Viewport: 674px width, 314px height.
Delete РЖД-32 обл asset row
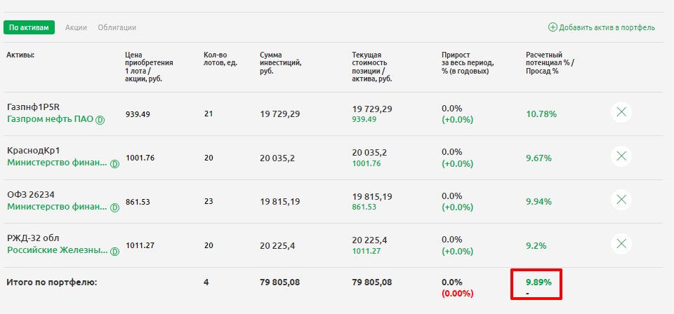(x=621, y=245)
